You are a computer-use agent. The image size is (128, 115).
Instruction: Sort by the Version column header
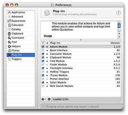click(115, 43)
